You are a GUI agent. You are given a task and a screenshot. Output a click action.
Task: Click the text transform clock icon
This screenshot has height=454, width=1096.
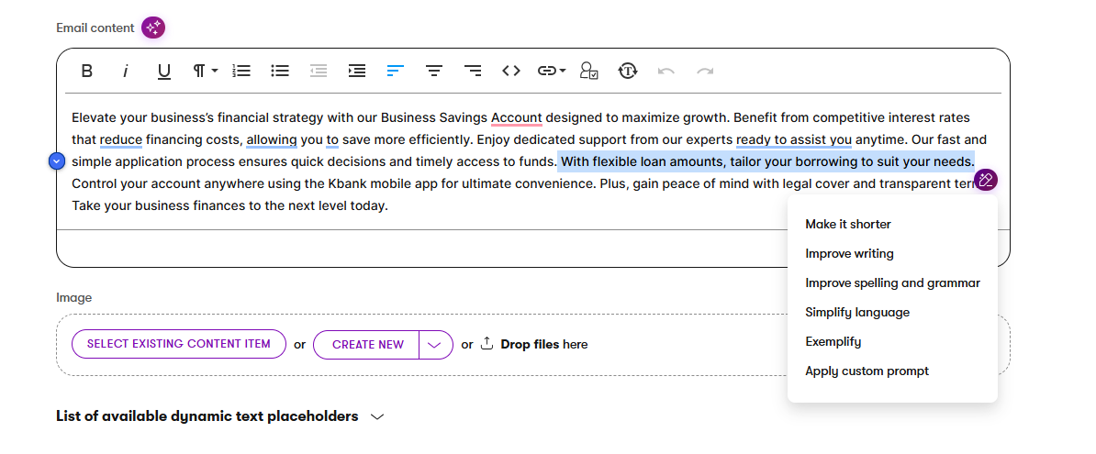click(x=628, y=72)
